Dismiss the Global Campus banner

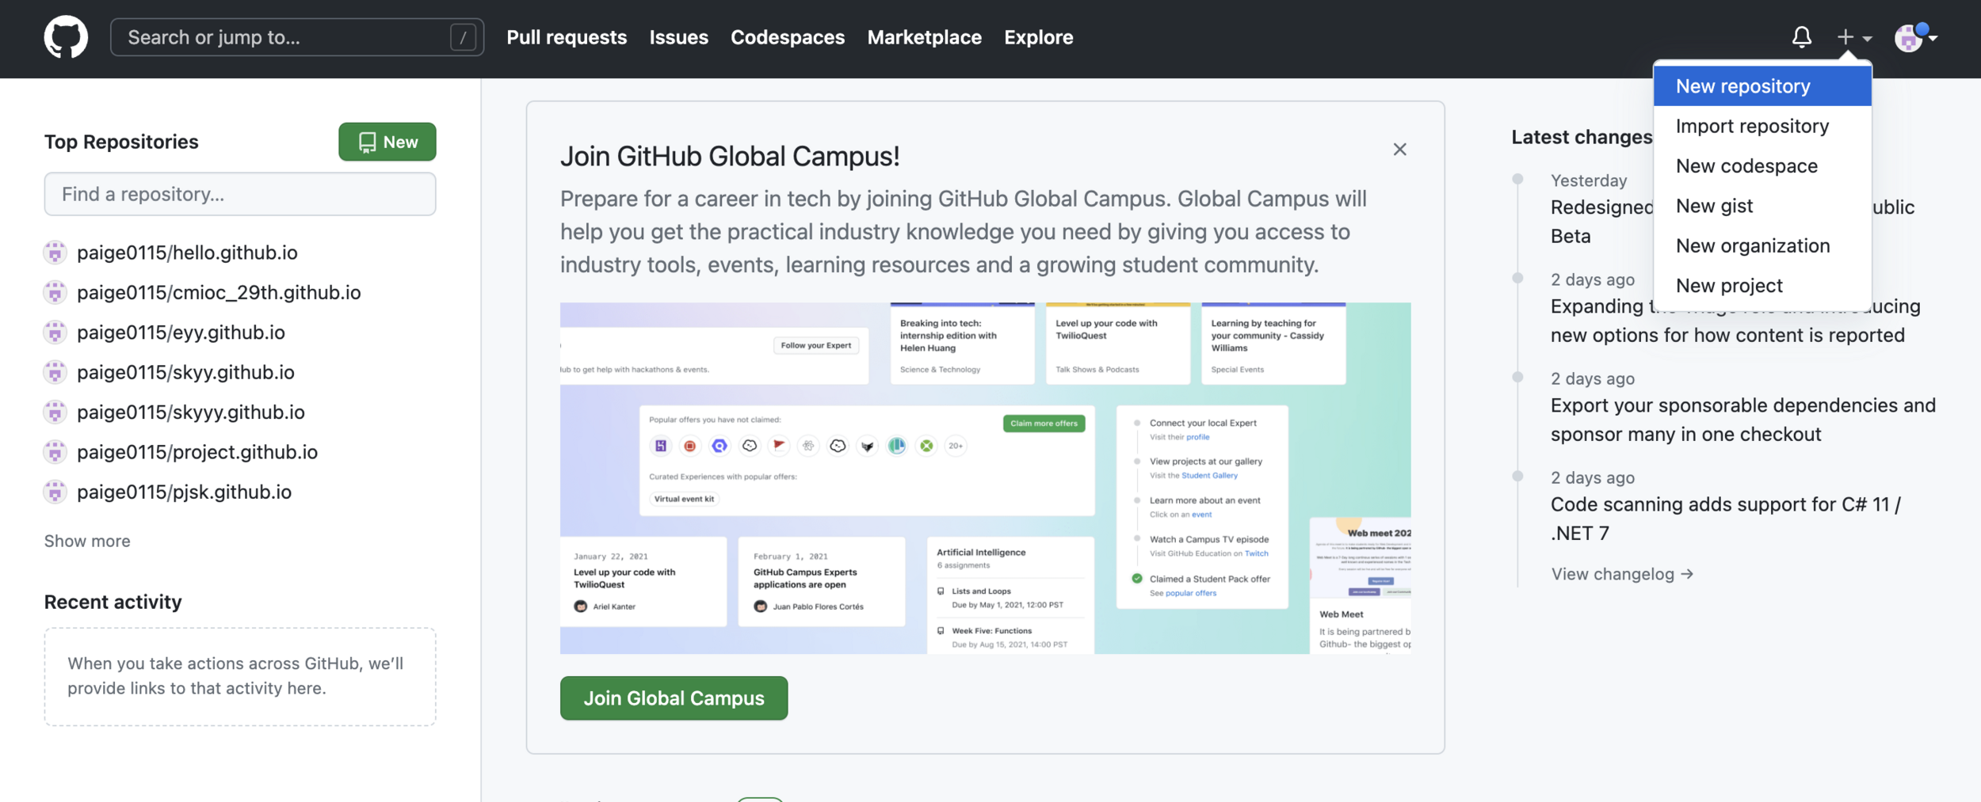tap(1399, 149)
